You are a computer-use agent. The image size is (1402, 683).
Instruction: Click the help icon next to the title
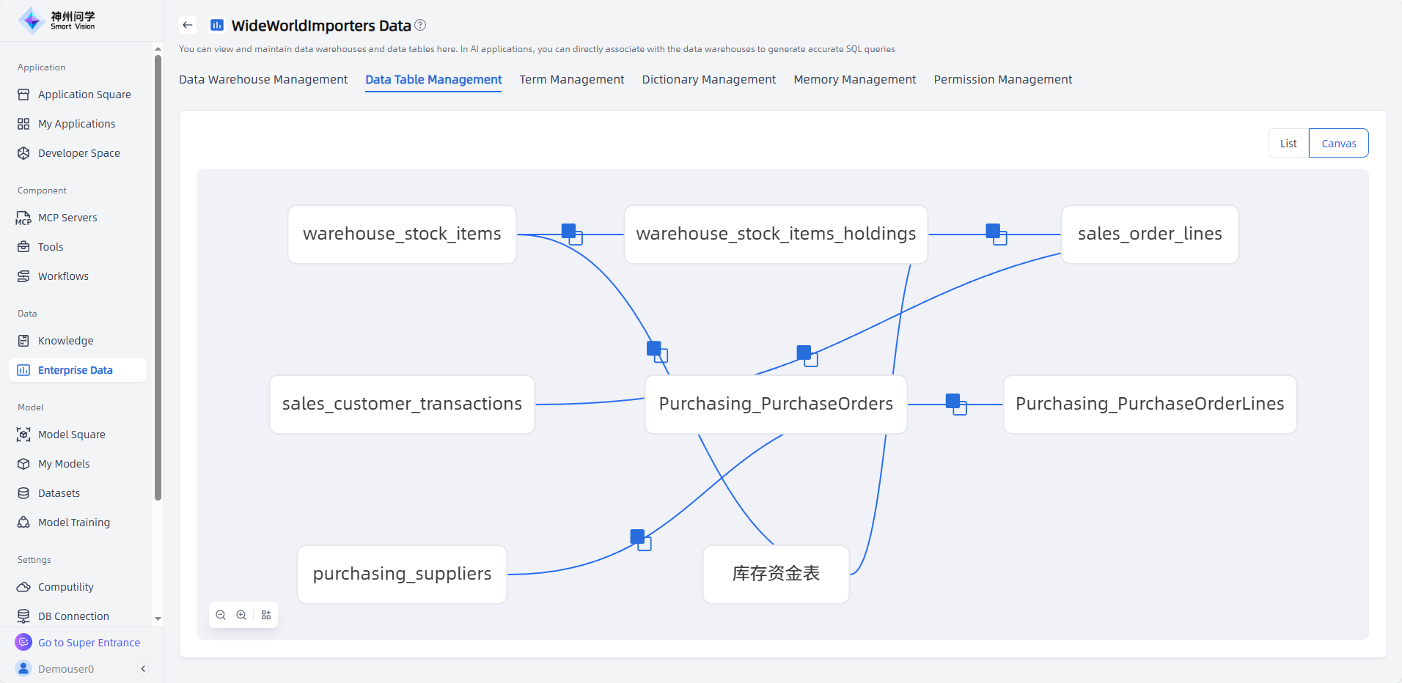[420, 25]
